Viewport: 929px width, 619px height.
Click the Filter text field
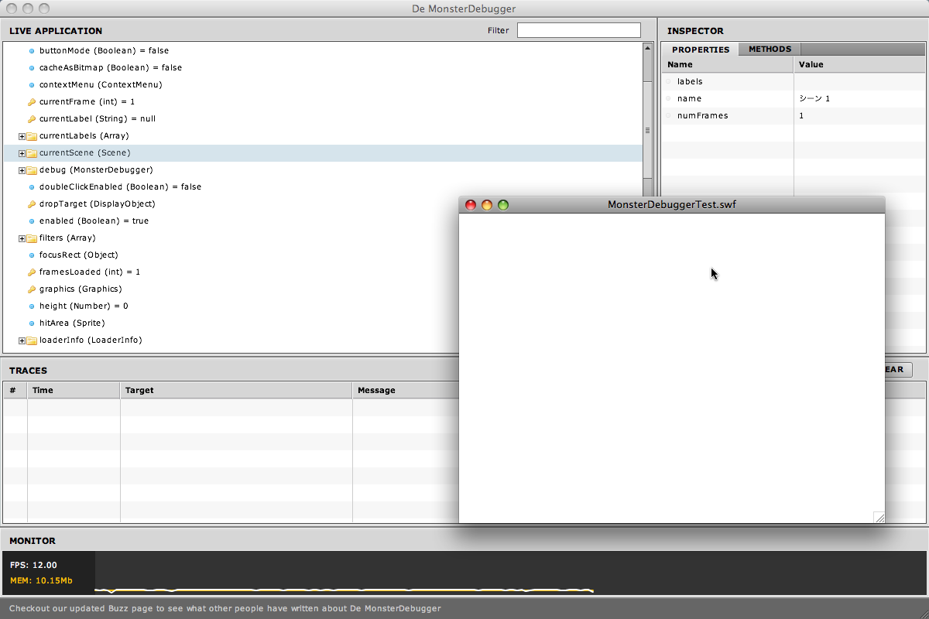tap(578, 30)
